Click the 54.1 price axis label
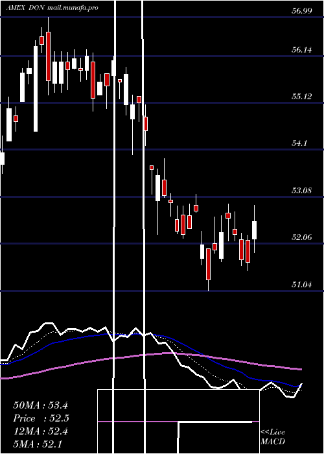The height and width of the screenshot is (454, 324). [x=299, y=143]
